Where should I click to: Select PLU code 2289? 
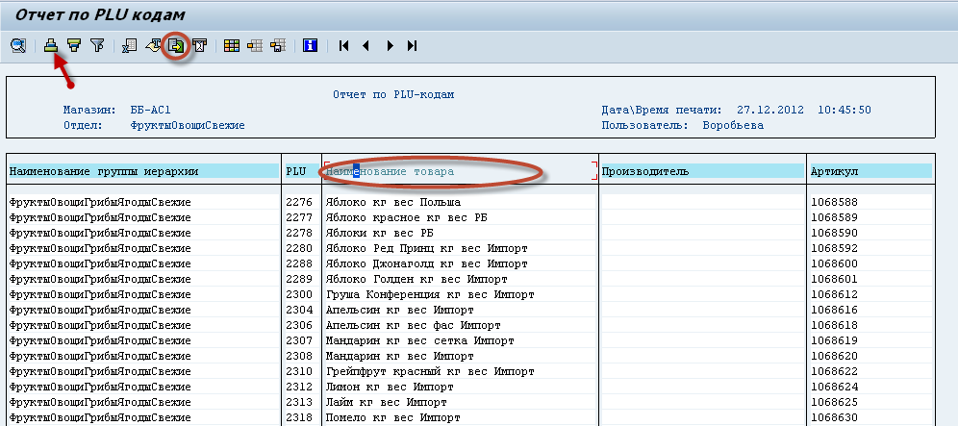point(299,279)
